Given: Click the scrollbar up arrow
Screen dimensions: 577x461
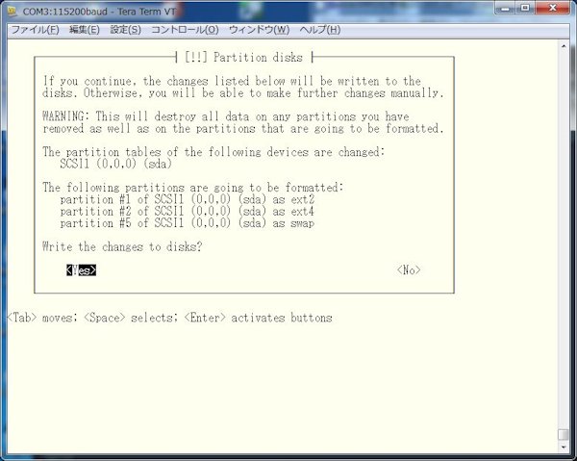Looking at the screenshot, I should [564, 46].
